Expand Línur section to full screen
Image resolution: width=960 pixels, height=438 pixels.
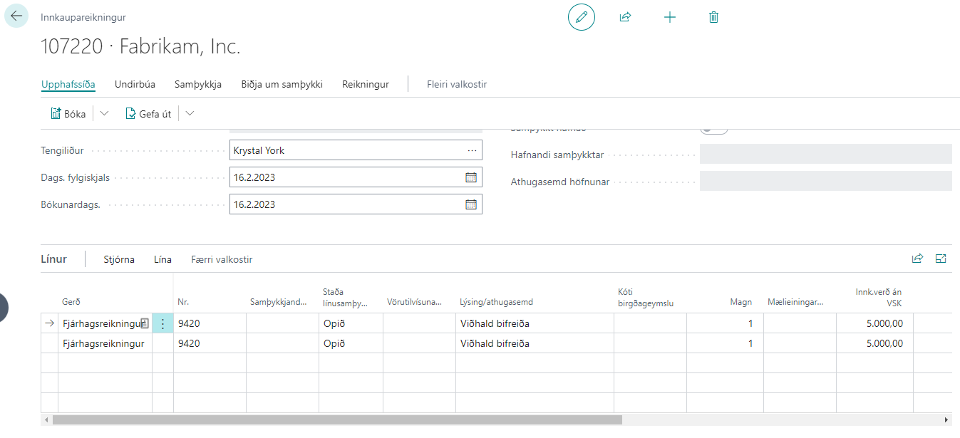tap(940, 259)
